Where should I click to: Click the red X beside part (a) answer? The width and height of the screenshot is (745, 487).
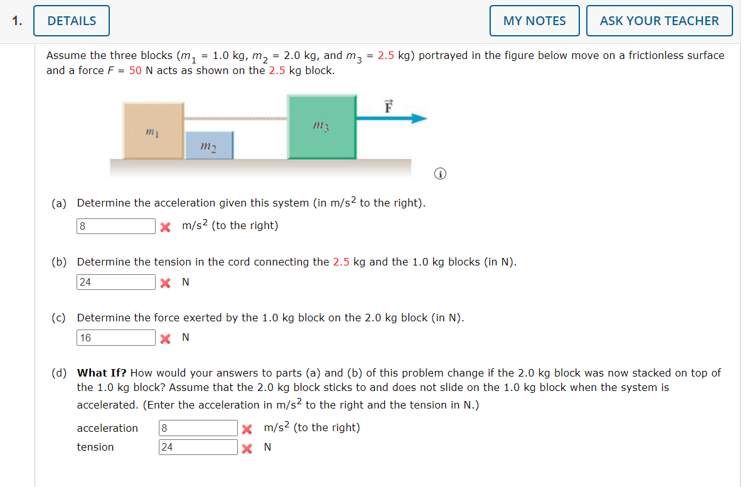164,225
